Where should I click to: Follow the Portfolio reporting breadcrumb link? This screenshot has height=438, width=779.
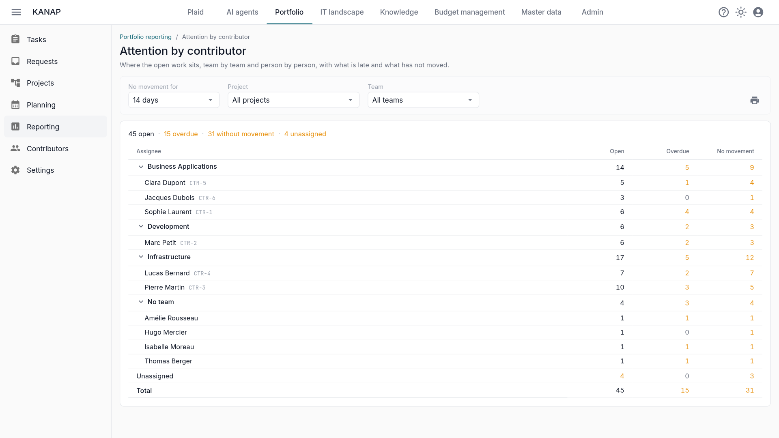click(146, 37)
